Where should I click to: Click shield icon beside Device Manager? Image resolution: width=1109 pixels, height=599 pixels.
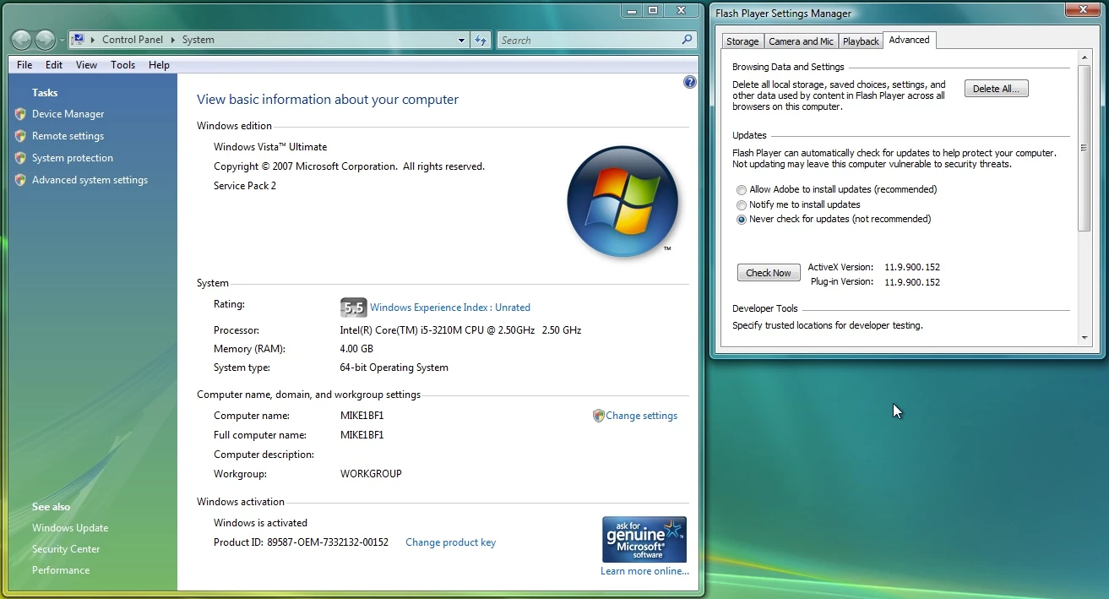(x=20, y=114)
